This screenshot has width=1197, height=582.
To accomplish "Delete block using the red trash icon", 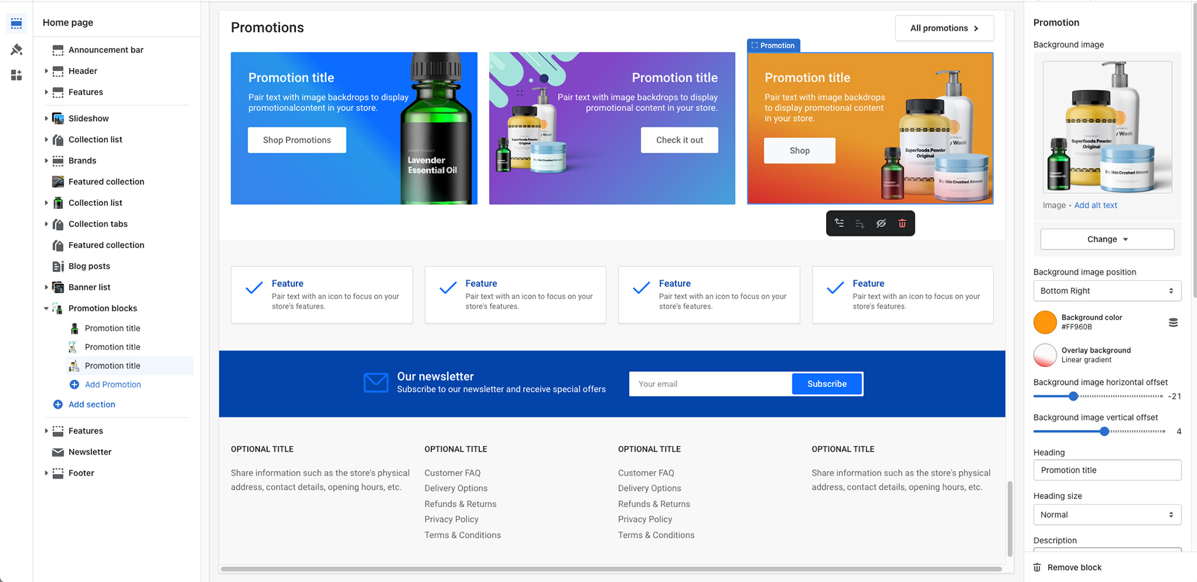I will [902, 223].
